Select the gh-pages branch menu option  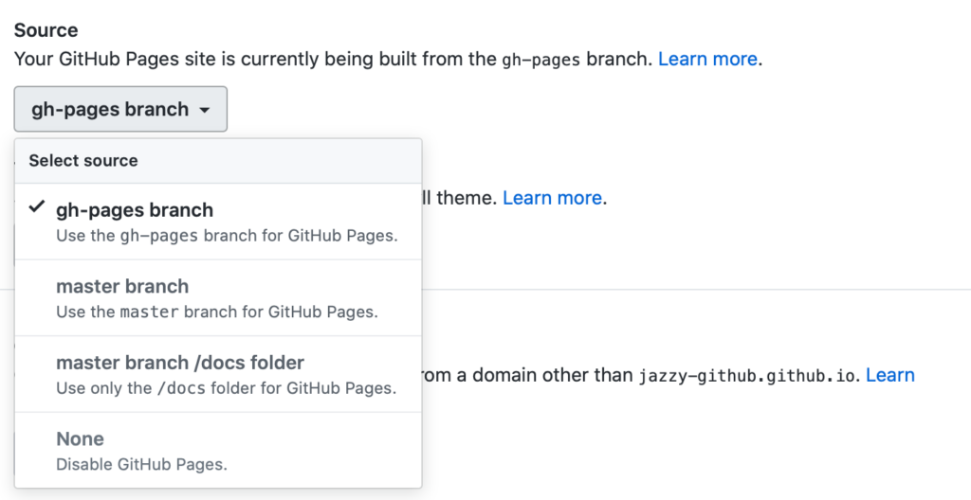(x=219, y=222)
